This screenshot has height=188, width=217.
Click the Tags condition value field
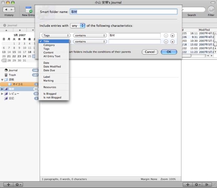coord(135,36)
